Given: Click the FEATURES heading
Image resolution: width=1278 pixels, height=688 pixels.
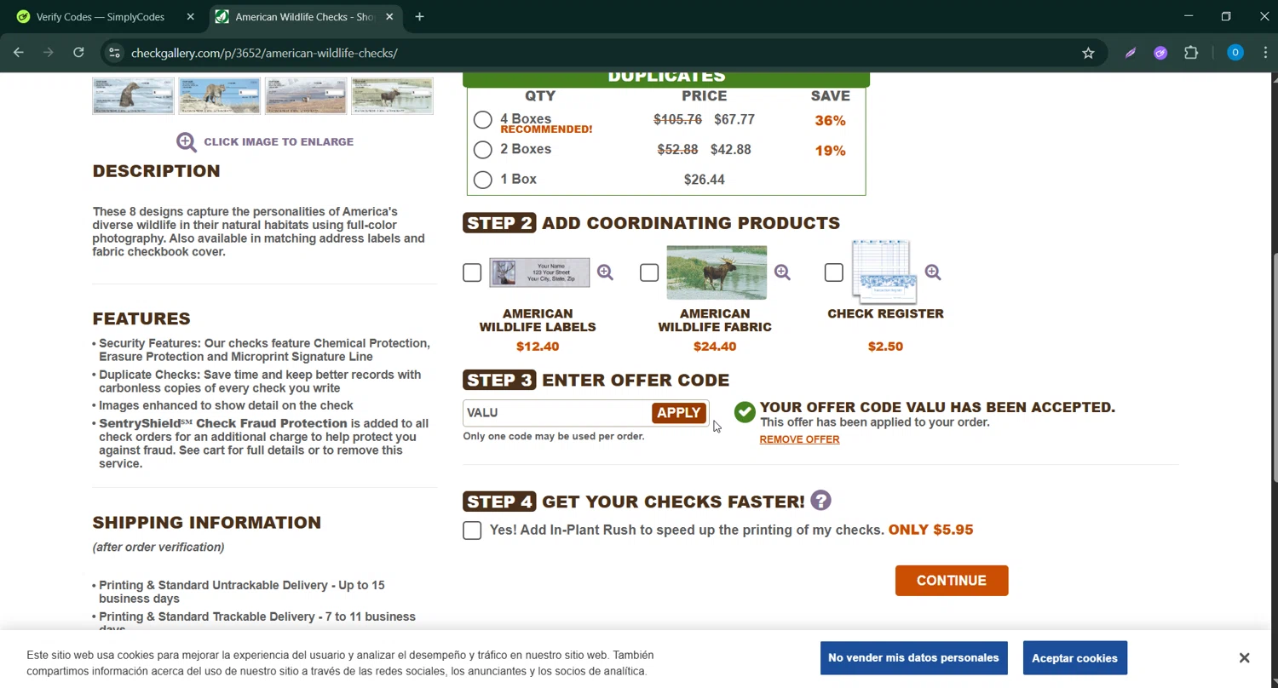Looking at the screenshot, I should [141, 319].
